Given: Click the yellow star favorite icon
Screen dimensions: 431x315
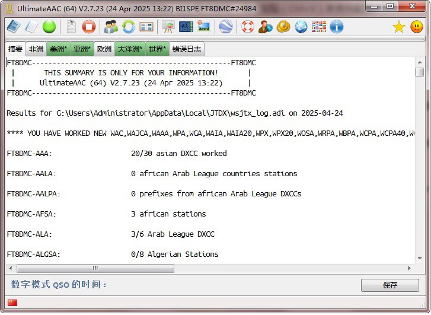Looking at the screenshot, I should (399, 27).
